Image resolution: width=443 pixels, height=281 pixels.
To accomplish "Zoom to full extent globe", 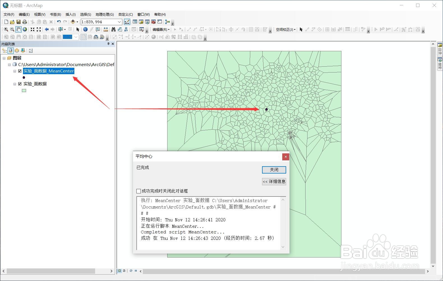I will (25, 29).
